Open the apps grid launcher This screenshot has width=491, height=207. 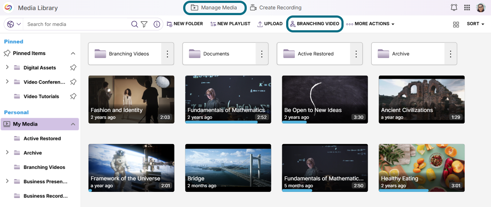(467, 8)
